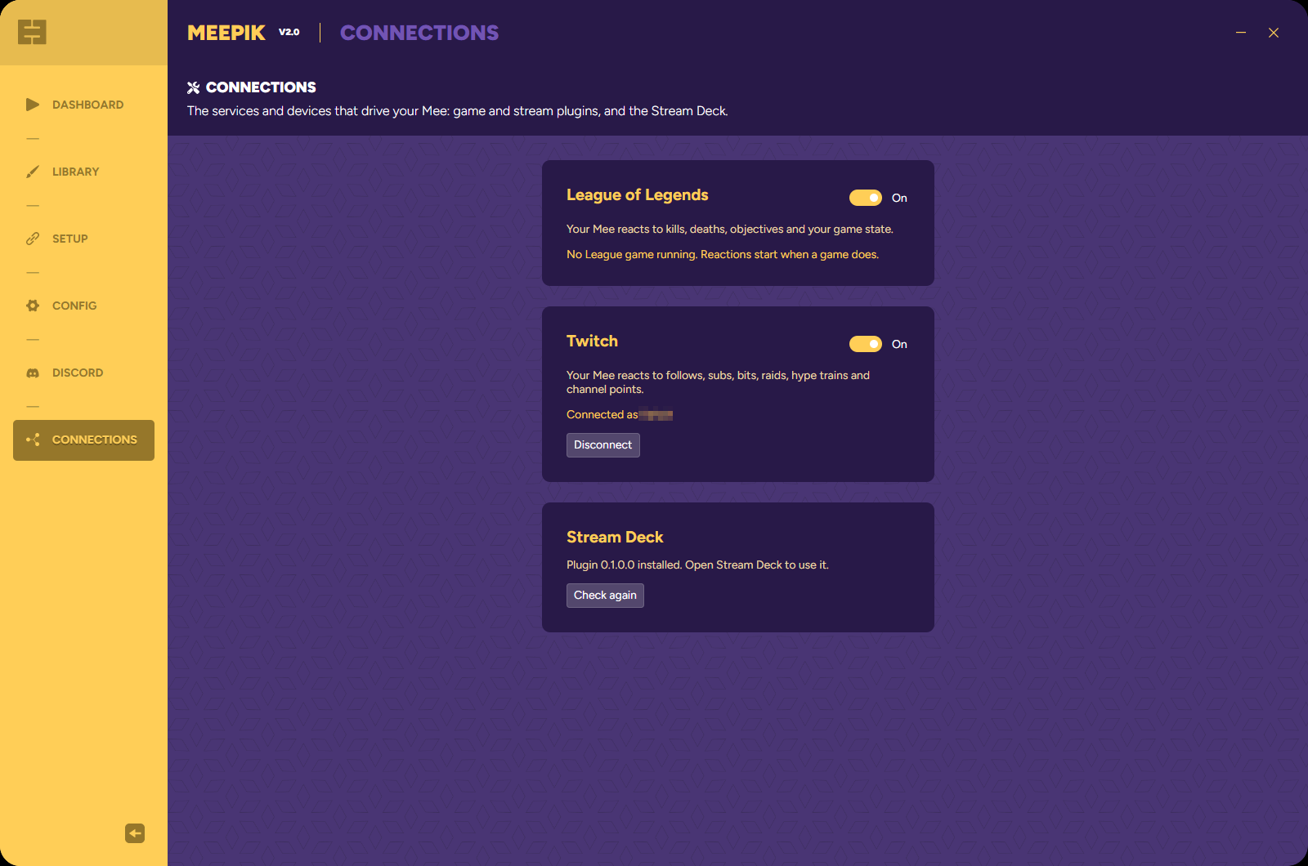Click the Setup link chain icon
The height and width of the screenshot is (866, 1308).
(x=33, y=239)
